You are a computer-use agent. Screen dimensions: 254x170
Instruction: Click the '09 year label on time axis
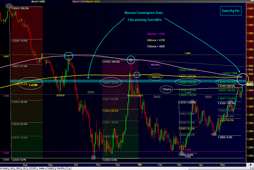tap(139, 165)
